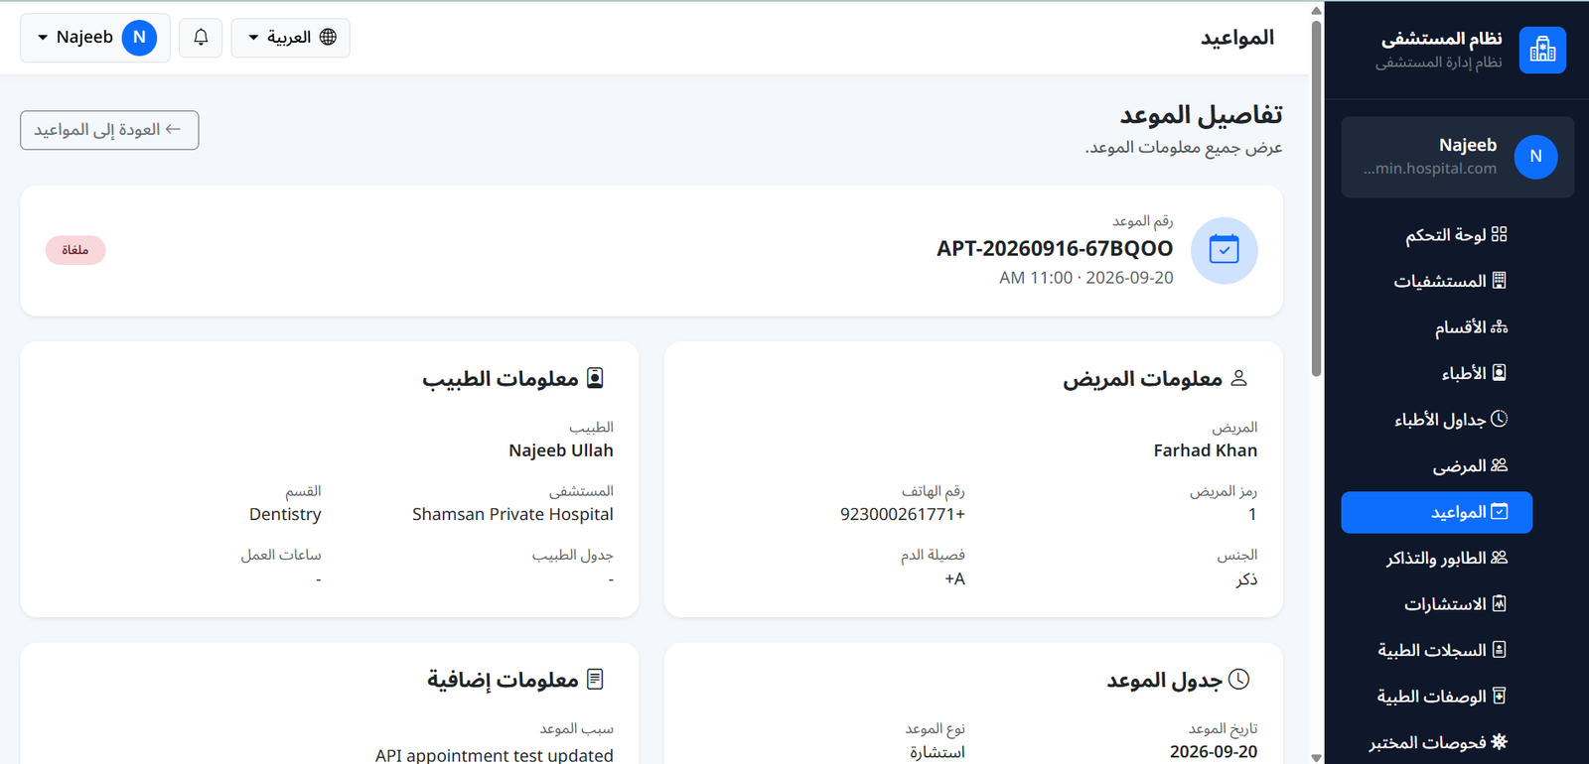Viewport: 1589px width, 764px height.
Task: Click the Najeeb profile card in sidebar
Action: coord(1457,157)
